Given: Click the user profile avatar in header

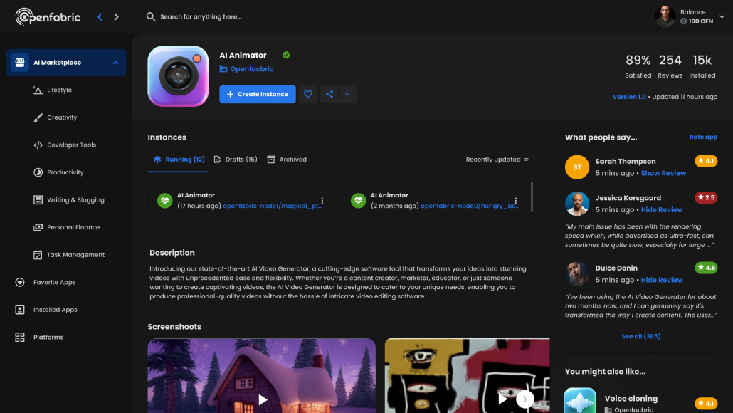Looking at the screenshot, I should (665, 16).
